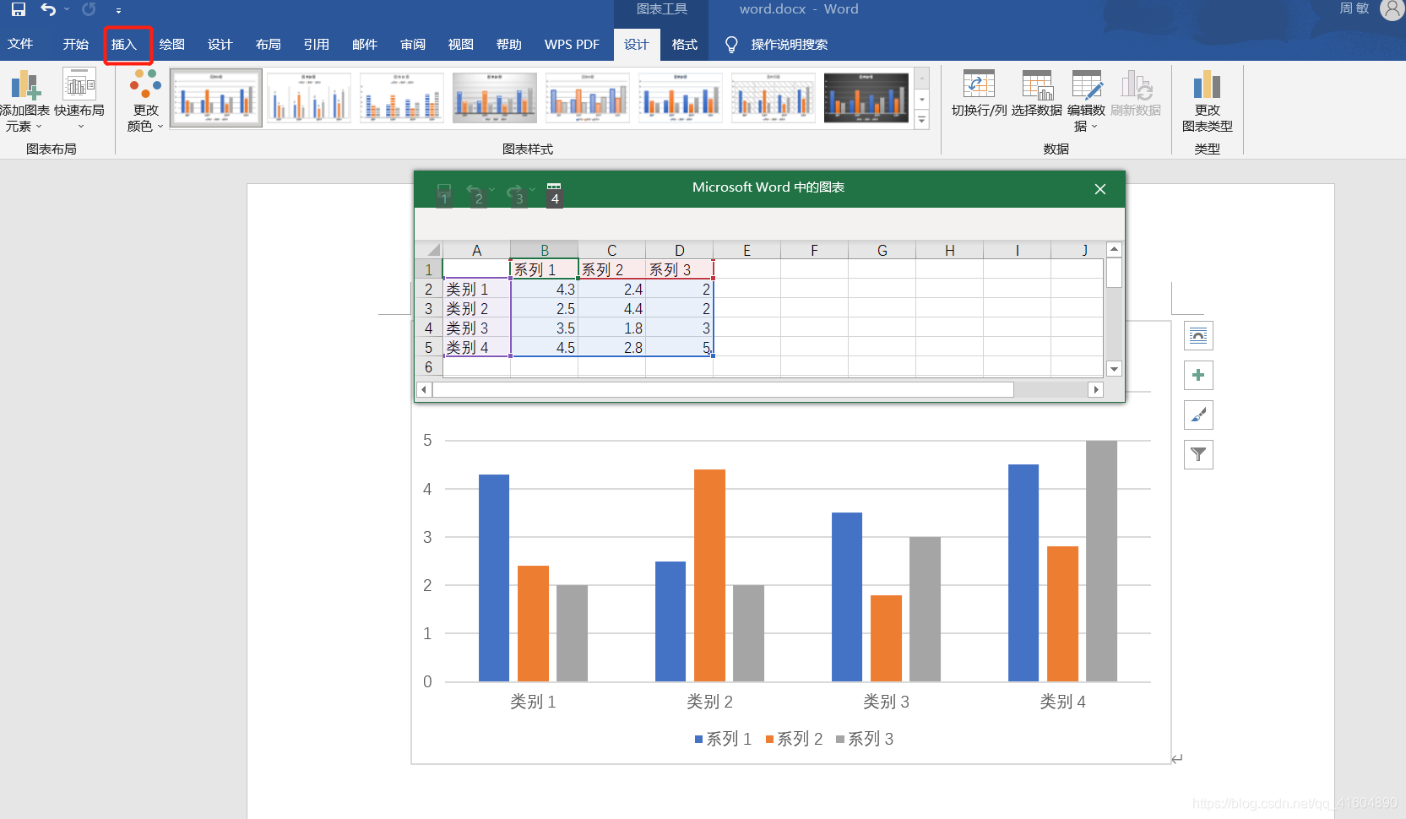Screen dimensions: 1406x819
Task: Select the seventh chart style thumbnail
Action: 774,98
